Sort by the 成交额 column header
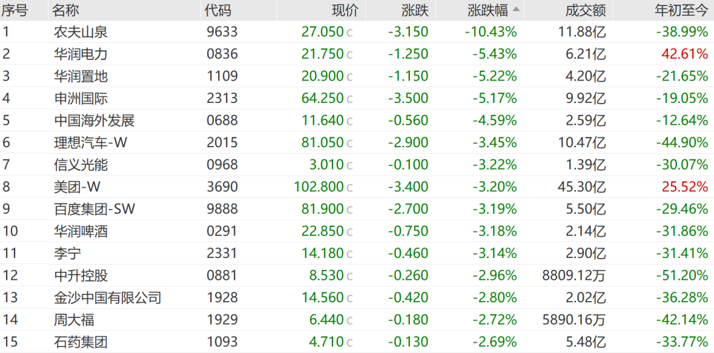Viewport: 714px width, 353px height. click(586, 10)
